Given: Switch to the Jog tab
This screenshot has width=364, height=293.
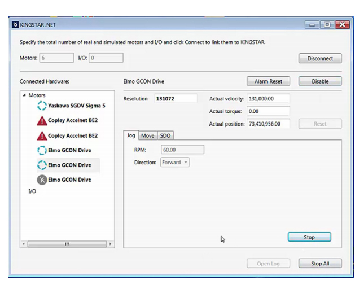Looking at the screenshot, I should (131, 135).
